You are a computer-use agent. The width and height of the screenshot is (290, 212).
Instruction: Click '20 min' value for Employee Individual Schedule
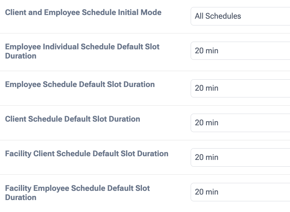(x=207, y=51)
